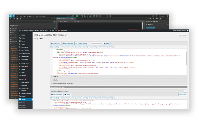Viewport: 199px width, 124px height.
Task: Click the refresh icon in the back editor window toolbar
Action: click(94, 16)
